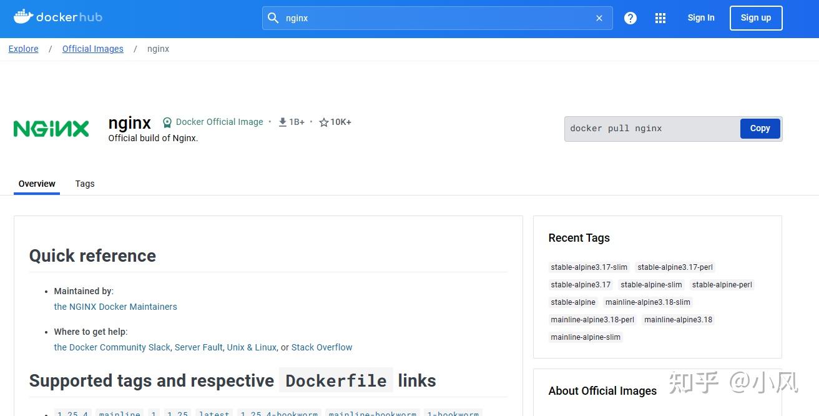Click the Docker Official Image badge icon
Viewport: 819px width, 416px height.
click(167, 122)
